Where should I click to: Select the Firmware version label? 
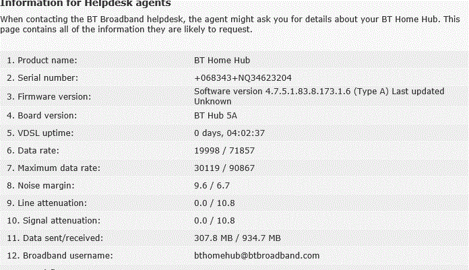pos(49,97)
